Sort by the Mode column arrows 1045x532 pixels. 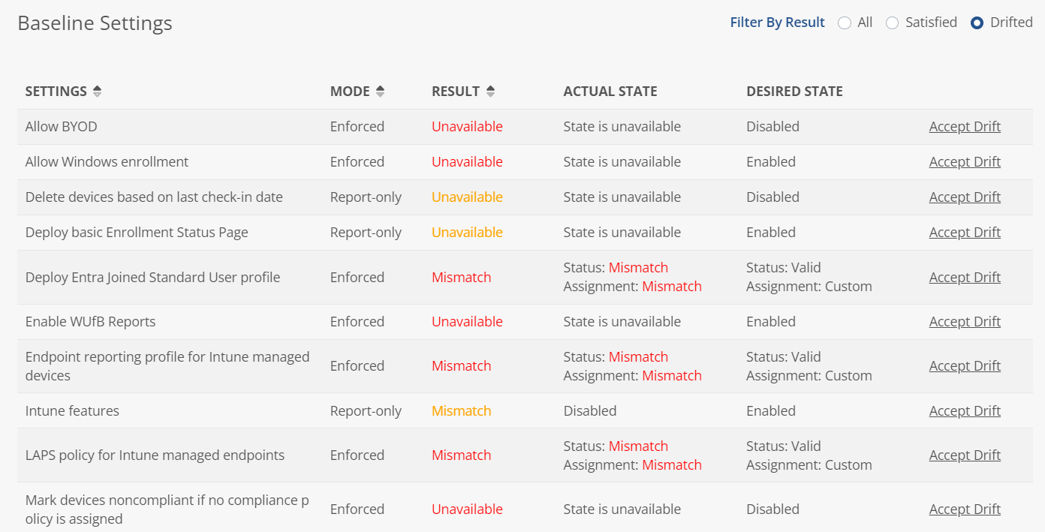pyautogui.click(x=380, y=92)
